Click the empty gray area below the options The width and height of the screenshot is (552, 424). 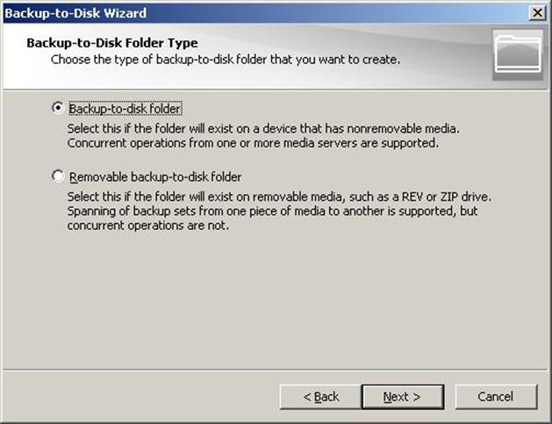pyautogui.click(x=276, y=299)
